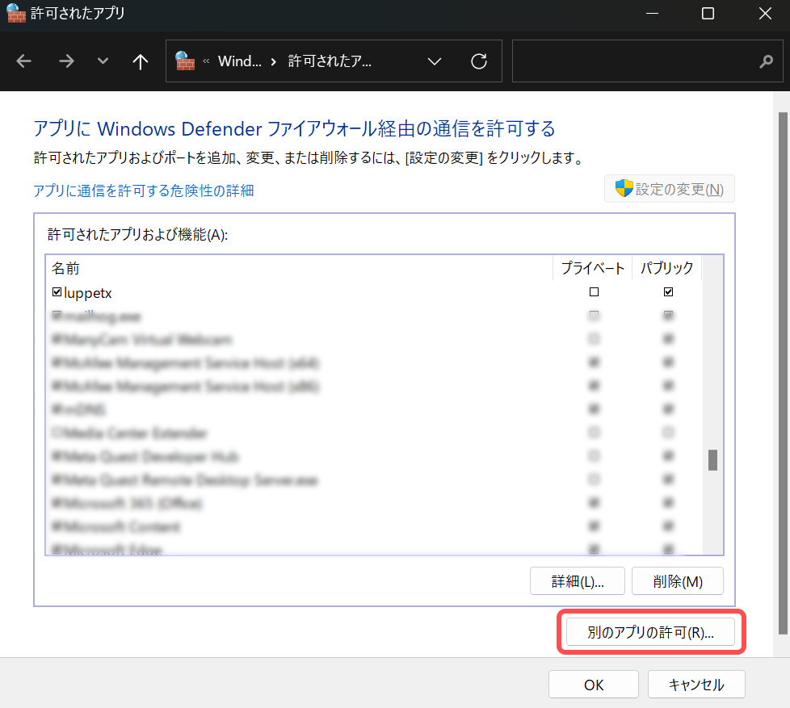Refresh the page with reload icon
Viewport: 790px width, 708px height.
pos(479,62)
